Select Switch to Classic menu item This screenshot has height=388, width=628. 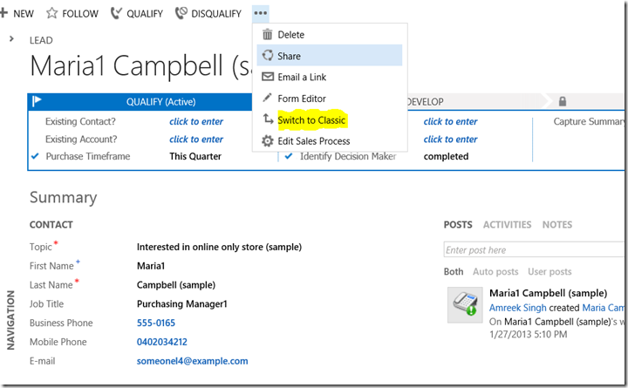[311, 119]
